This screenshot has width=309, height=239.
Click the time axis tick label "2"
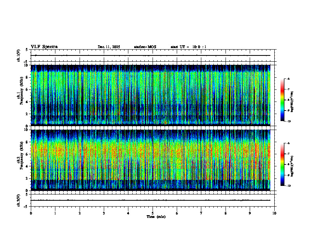coord(80,213)
